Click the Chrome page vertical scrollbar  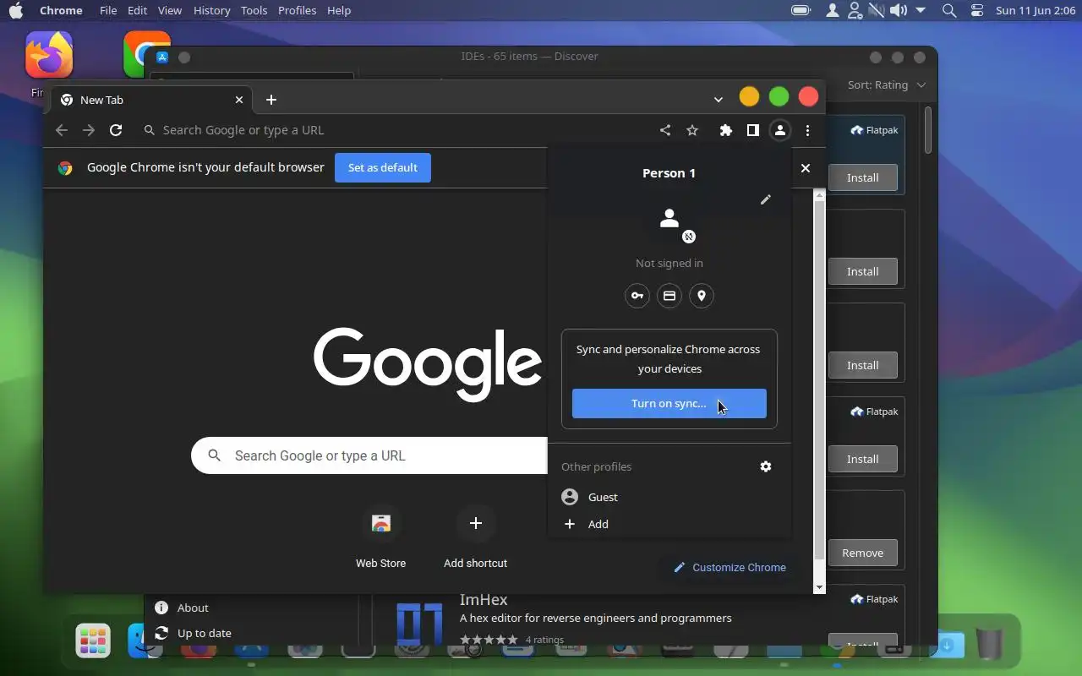tap(819, 380)
